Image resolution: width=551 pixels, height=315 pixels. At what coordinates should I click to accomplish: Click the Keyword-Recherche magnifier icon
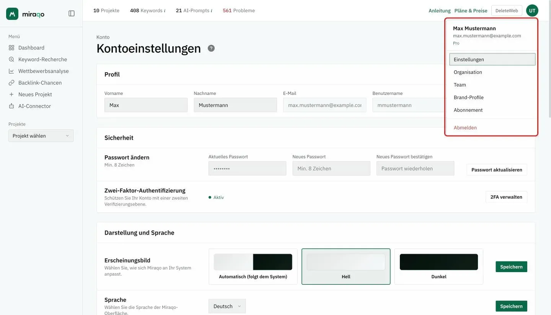point(11,59)
